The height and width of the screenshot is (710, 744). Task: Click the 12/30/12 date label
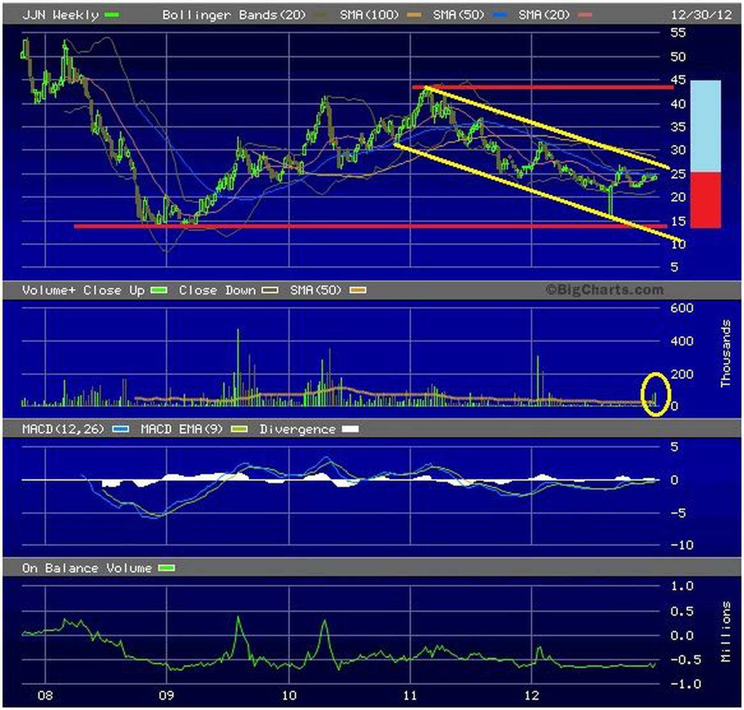pyautogui.click(x=701, y=15)
